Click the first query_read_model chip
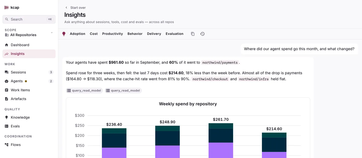The height and width of the screenshot is (158, 362). point(84,91)
